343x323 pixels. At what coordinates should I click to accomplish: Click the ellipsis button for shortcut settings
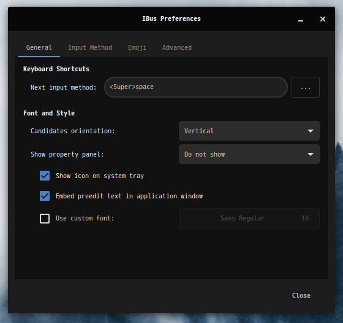pos(306,87)
